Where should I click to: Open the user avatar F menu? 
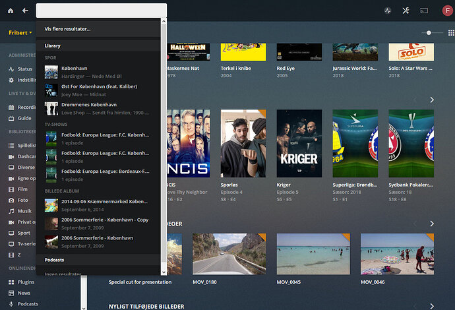pos(448,11)
